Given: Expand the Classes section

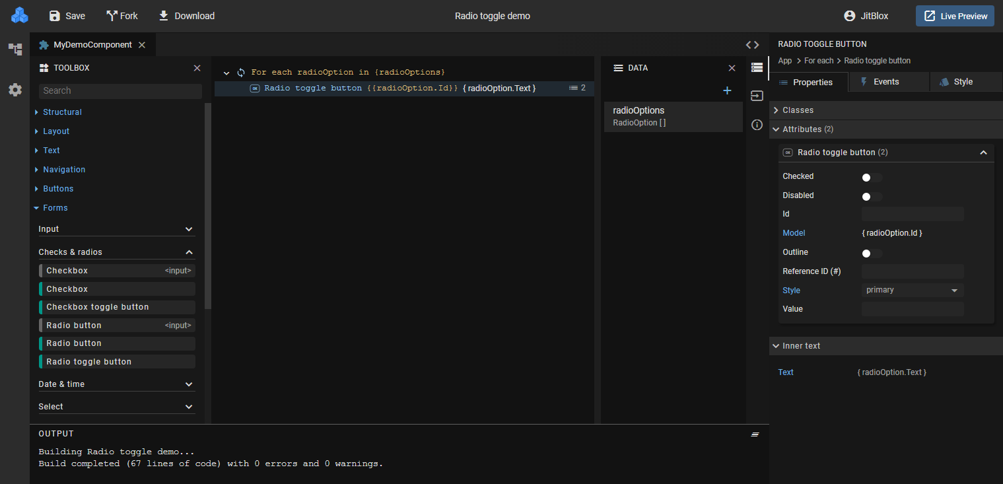Looking at the screenshot, I should pyautogui.click(x=886, y=110).
